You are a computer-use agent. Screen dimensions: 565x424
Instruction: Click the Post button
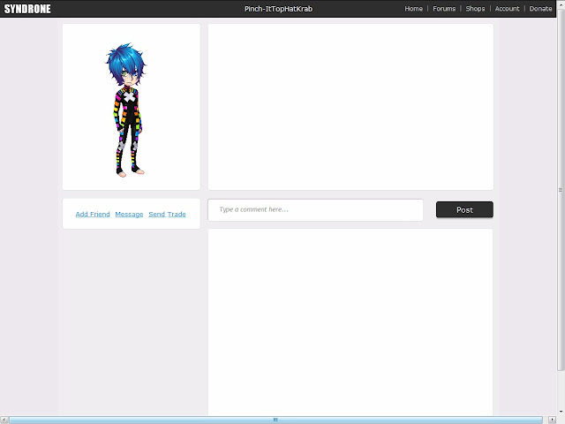tap(464, 209)
